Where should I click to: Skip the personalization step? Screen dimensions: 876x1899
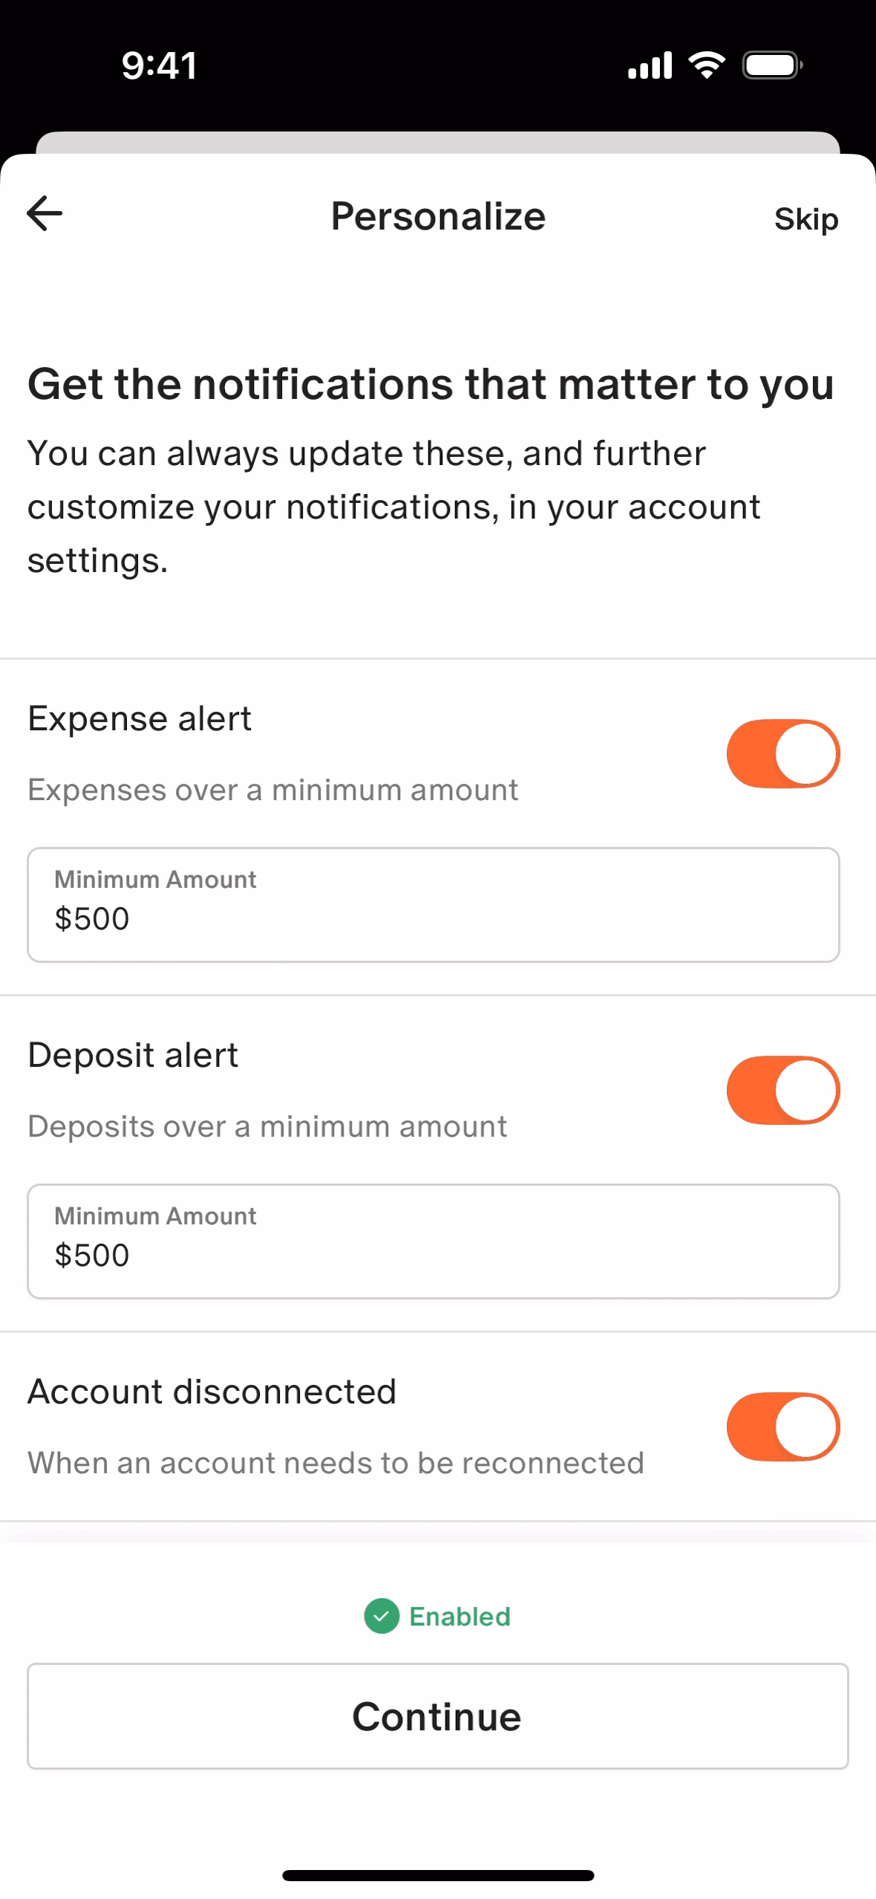(x=805, y=219)
